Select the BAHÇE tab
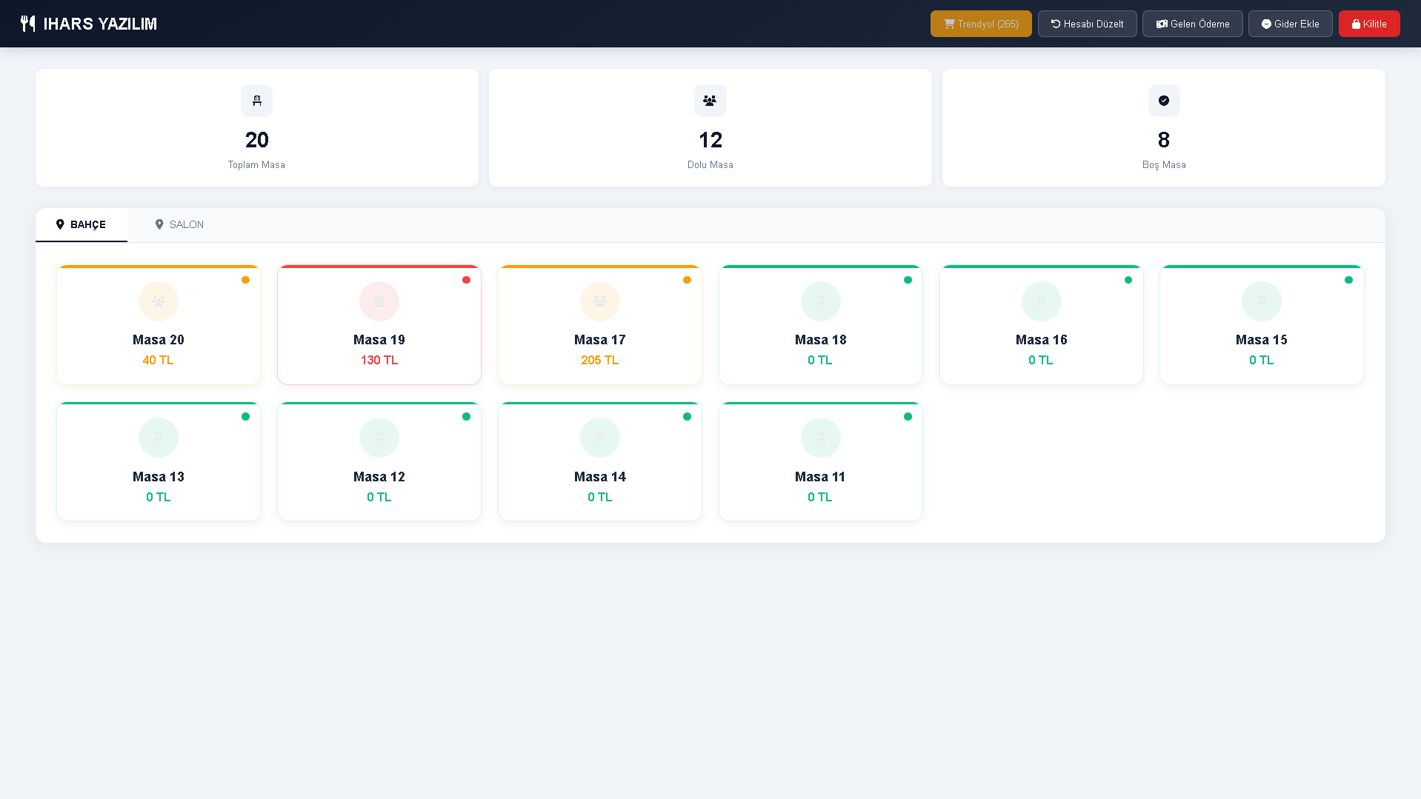The height and width of the screenshot is (799, 1421). [81, 224]
